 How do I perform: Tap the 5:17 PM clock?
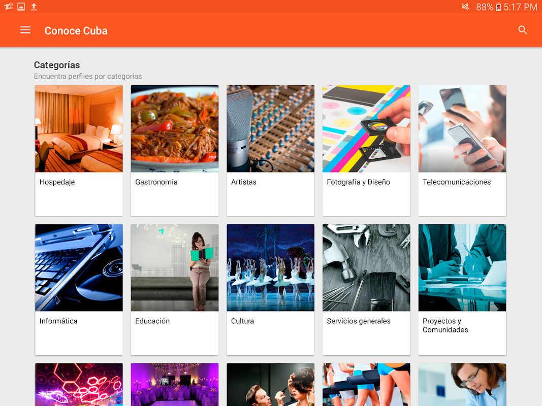tap(520, 7)
